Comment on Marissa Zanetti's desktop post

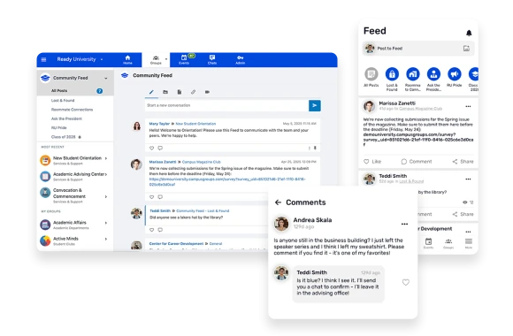[160, 197]
